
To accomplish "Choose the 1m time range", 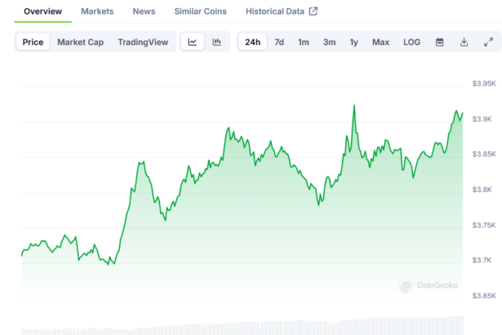I will (304, 42).
